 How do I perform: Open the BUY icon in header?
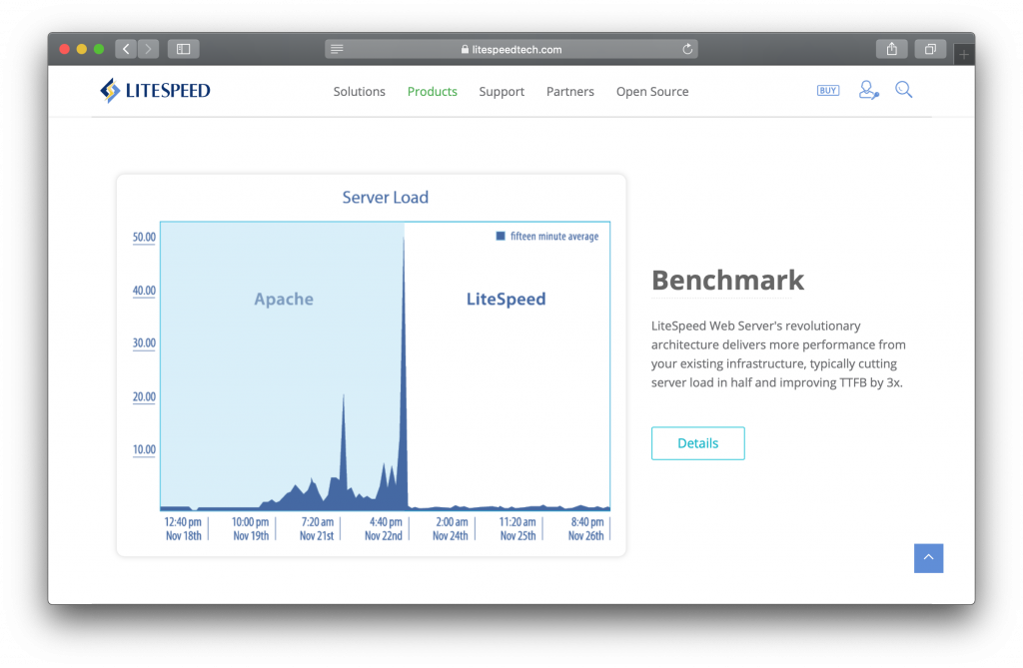coord(828,91)
